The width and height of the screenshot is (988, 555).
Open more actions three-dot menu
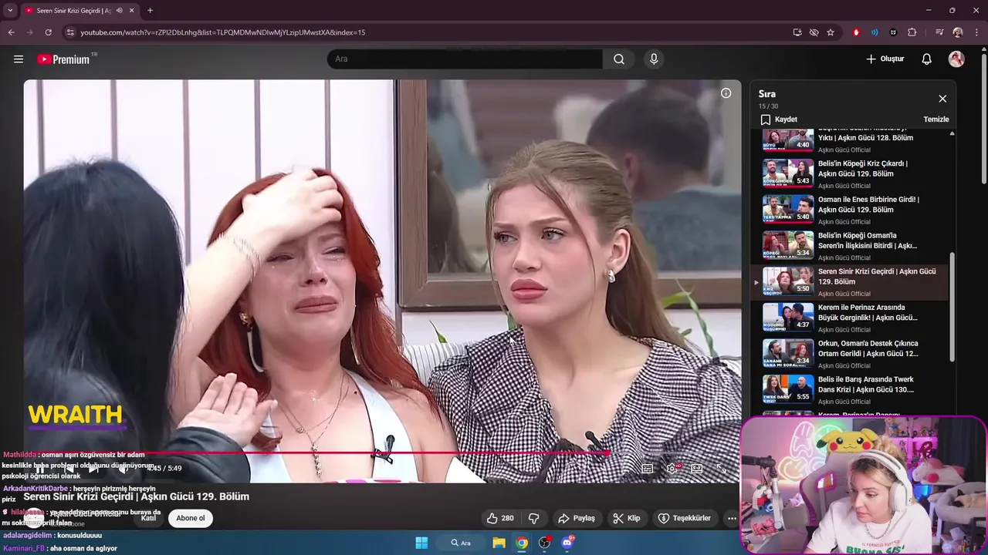(732, 518)
